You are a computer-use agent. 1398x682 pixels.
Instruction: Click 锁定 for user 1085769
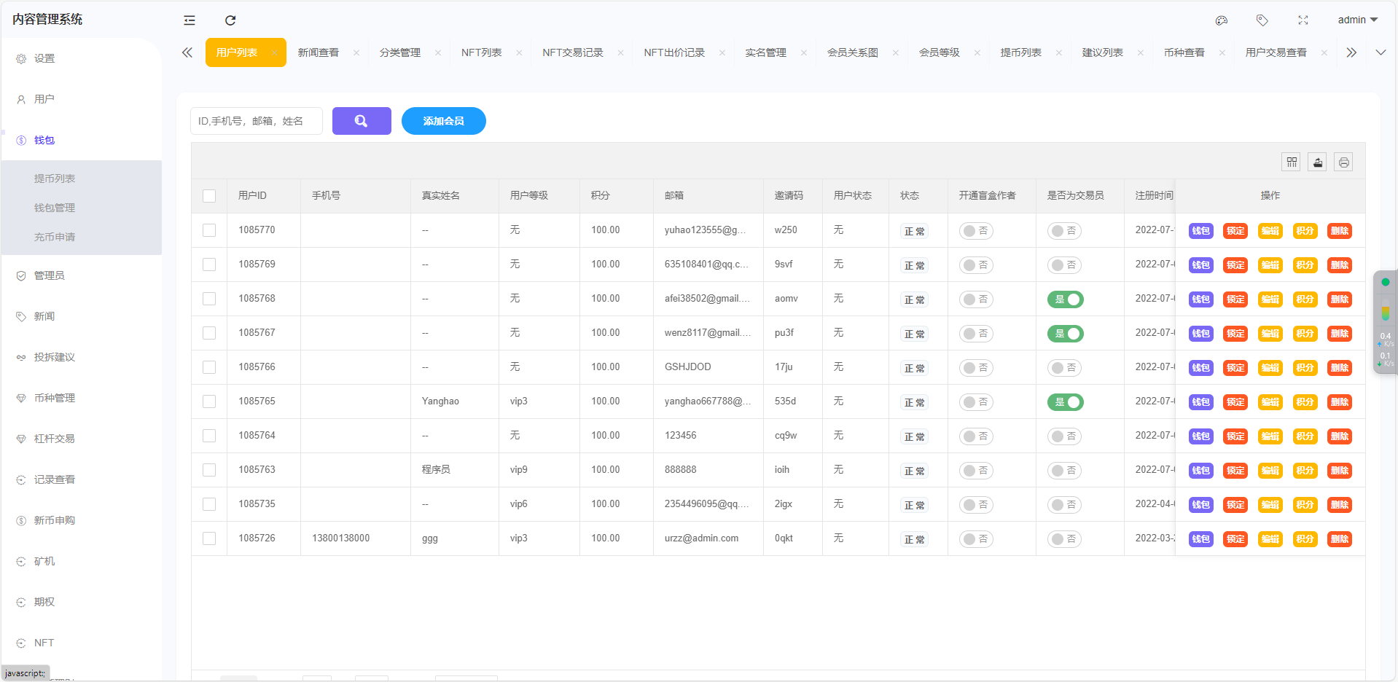coord(1235,265)
